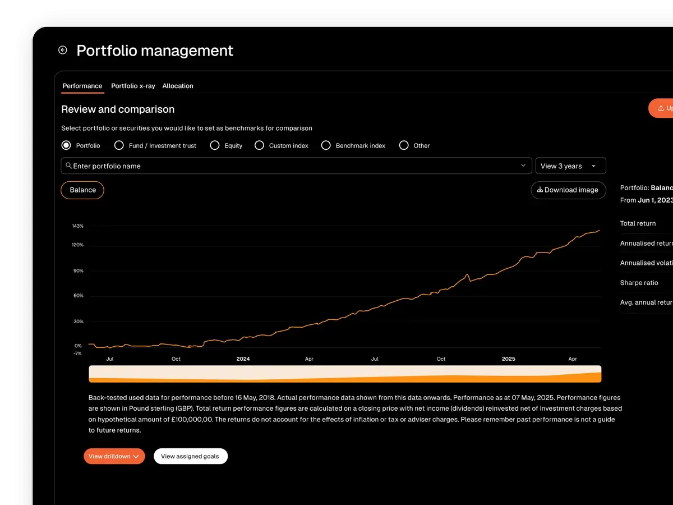Click the Balance pill button
673x505 pixels.
(82, 190)
